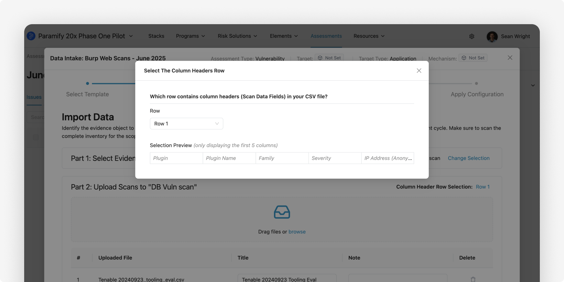
Task: Open the Row 1 dropdown
Action: click(186, 124)
